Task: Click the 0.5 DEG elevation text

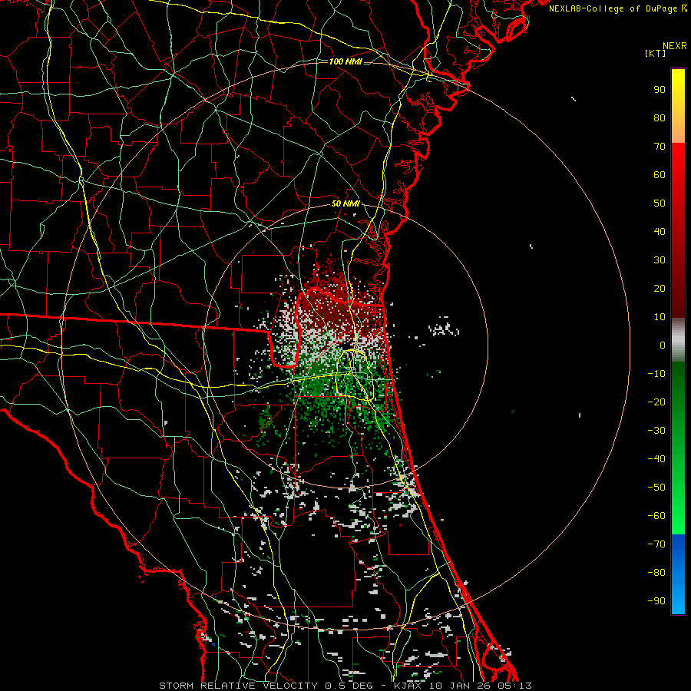Action: (x=349, y=686)
